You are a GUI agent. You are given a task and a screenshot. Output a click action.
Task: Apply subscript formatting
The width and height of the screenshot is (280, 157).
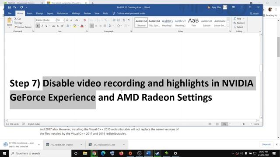tap(58, 26)
